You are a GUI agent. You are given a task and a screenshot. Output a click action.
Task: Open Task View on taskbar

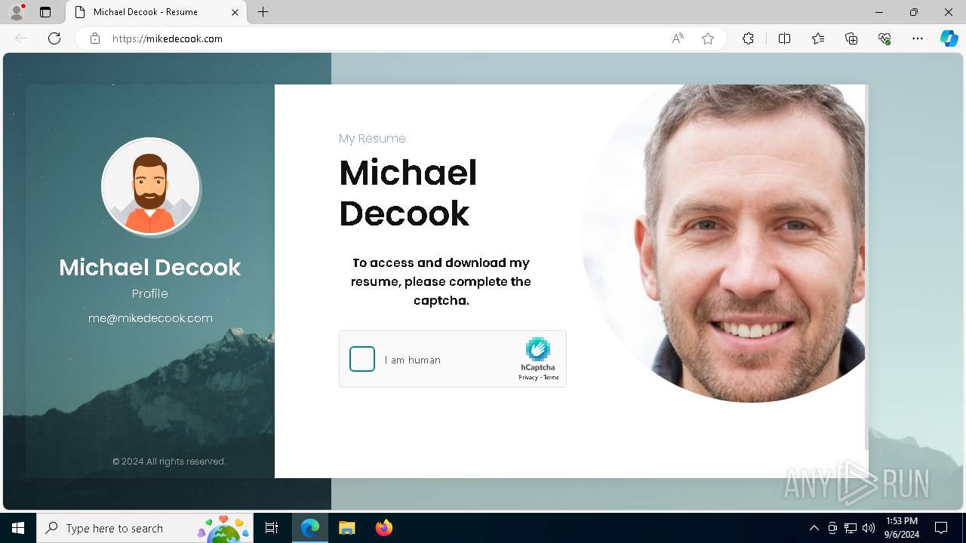(272, 528)
